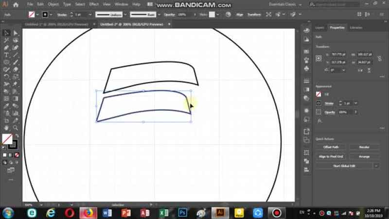Screen dimensions: 389x219
Task: Select the Rotate tool
Action: click(x=6, y=77)
